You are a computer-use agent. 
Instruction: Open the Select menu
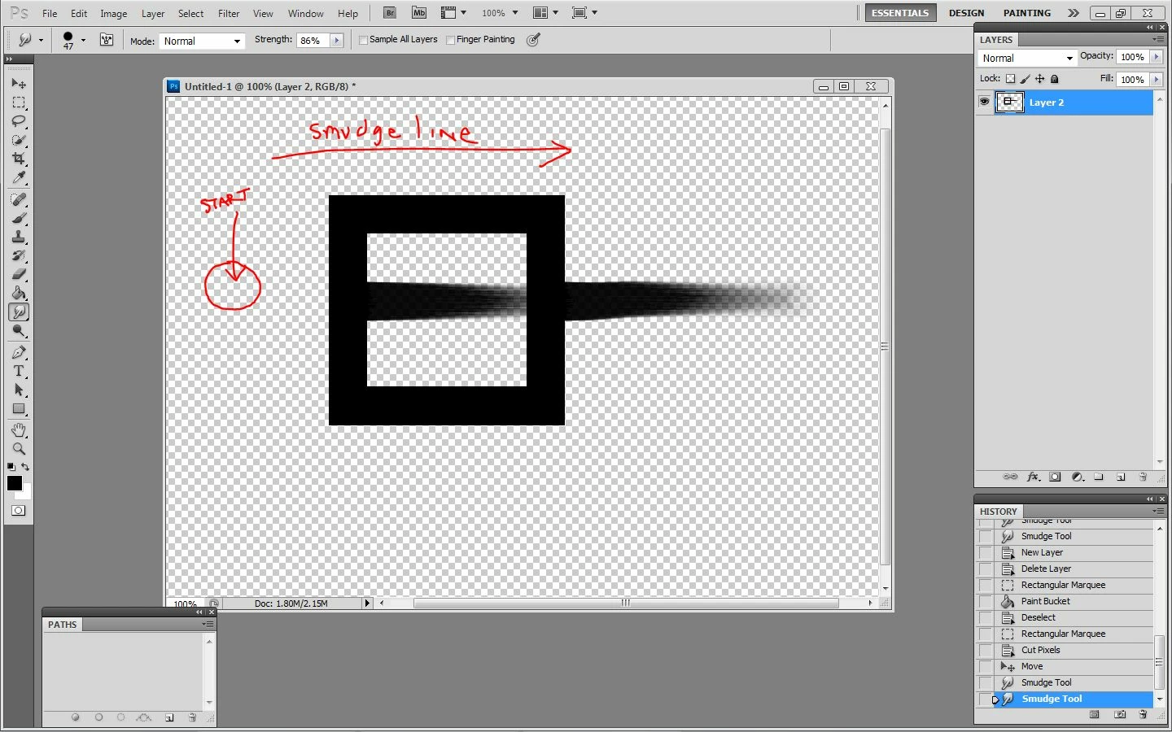tap(190, 13)
